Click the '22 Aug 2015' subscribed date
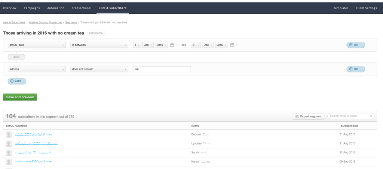Image resolution: width=383 pixels, height=169 pixels. pyautogui.click(x=347, y=153)
